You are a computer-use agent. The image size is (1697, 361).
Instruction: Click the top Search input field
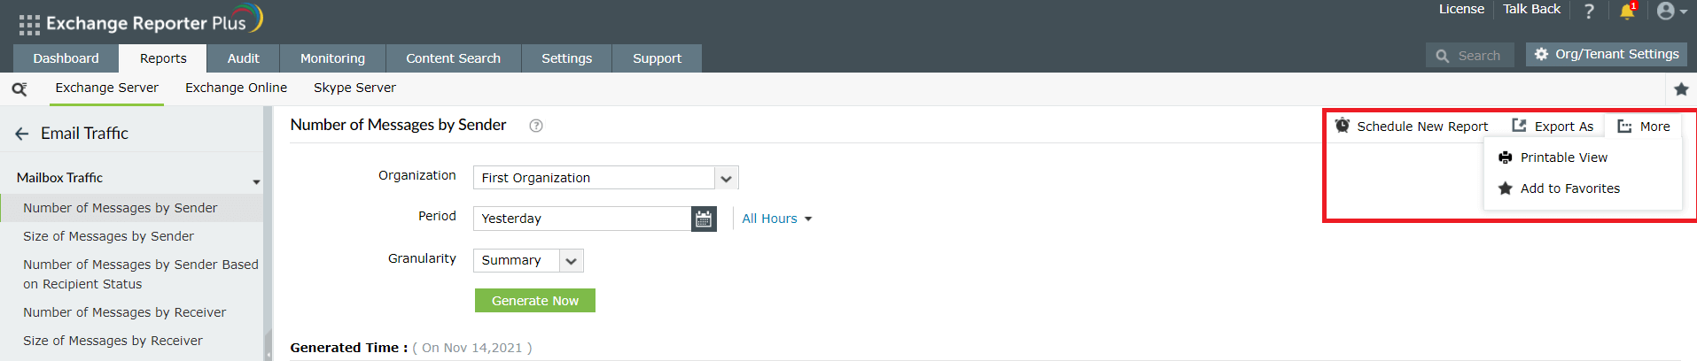tap(1478, 56)
